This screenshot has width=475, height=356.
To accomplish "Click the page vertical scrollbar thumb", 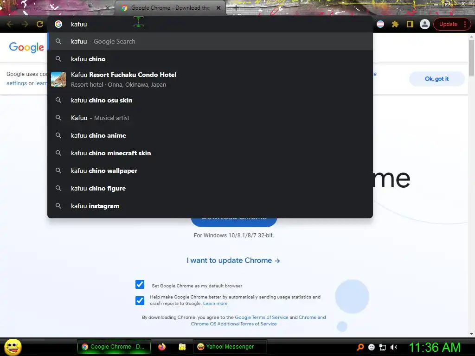I will 471,57.
